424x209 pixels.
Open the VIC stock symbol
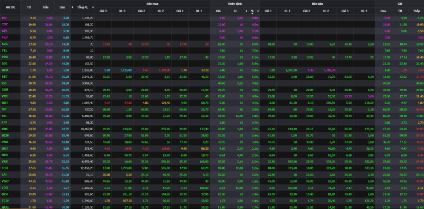[x=4, y=116]
